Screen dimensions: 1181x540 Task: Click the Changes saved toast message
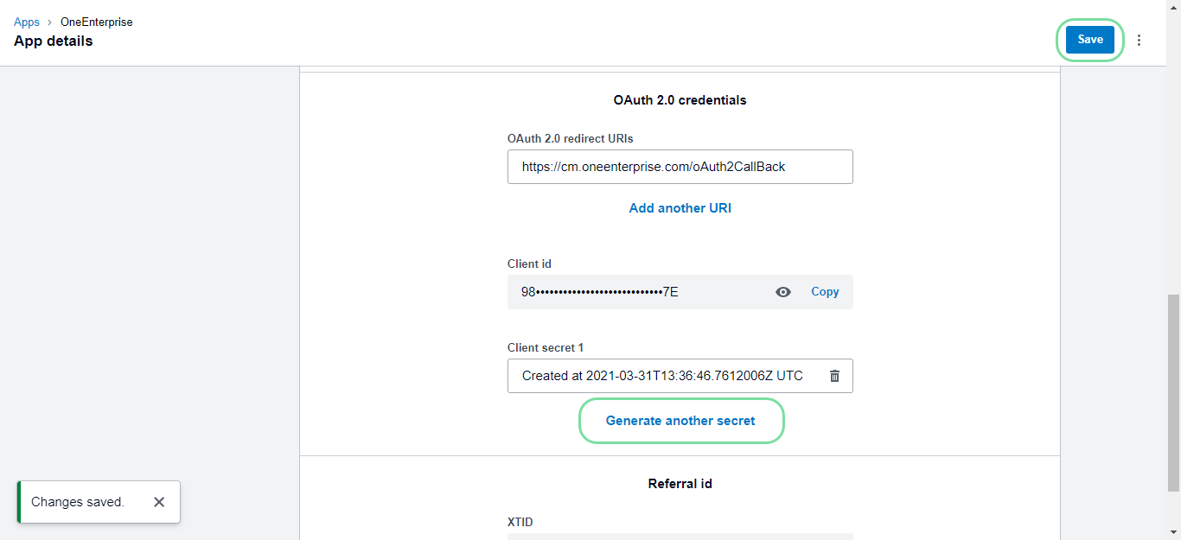(x=78, y=502)
